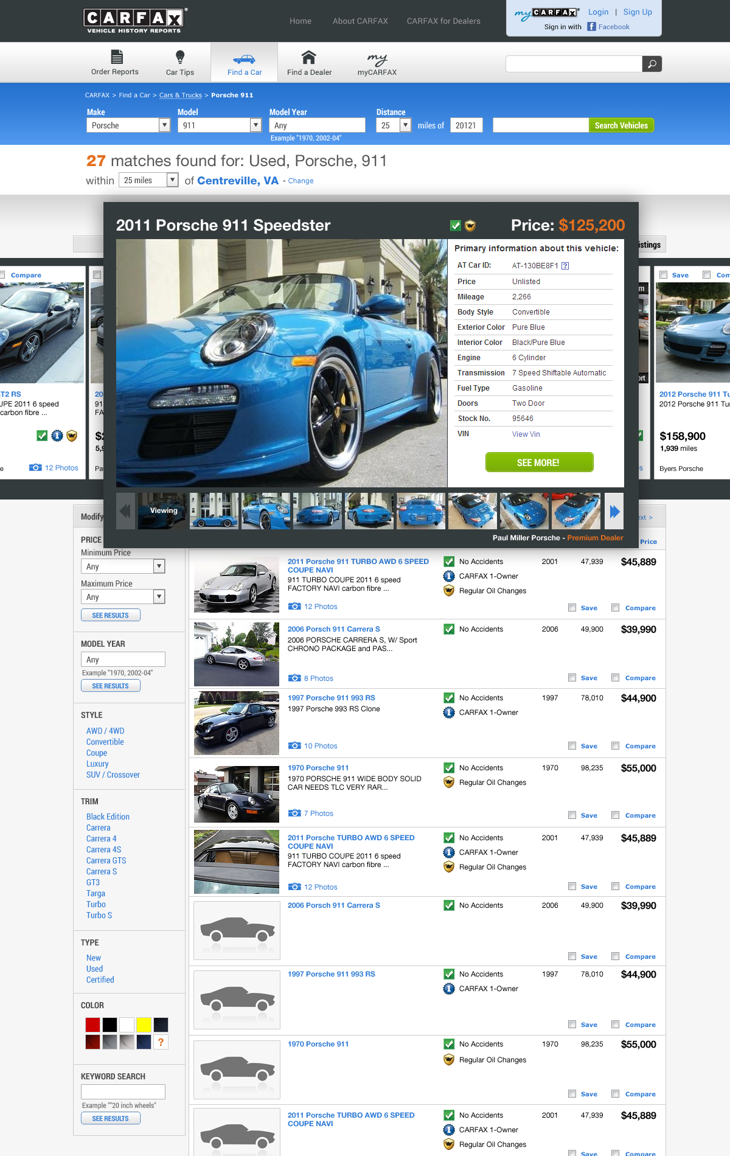Click 1-Owner badge icon on 1997 993 RS listing
The height and width of the screenshot is (1156, 730).
tap(449, 712)
